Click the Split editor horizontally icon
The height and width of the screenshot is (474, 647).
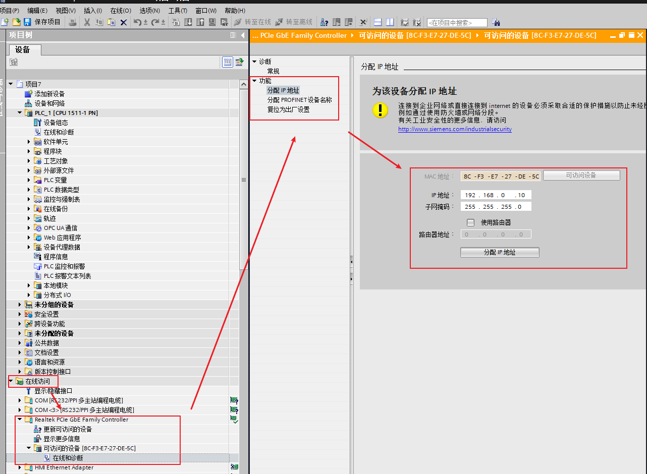pyautogui.click(x=378, y=22)
